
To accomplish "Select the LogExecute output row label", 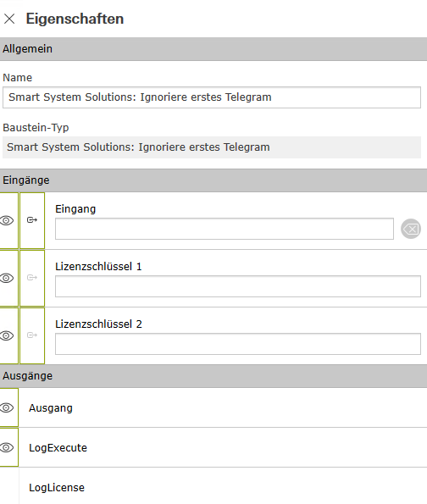I will (58, 448).
